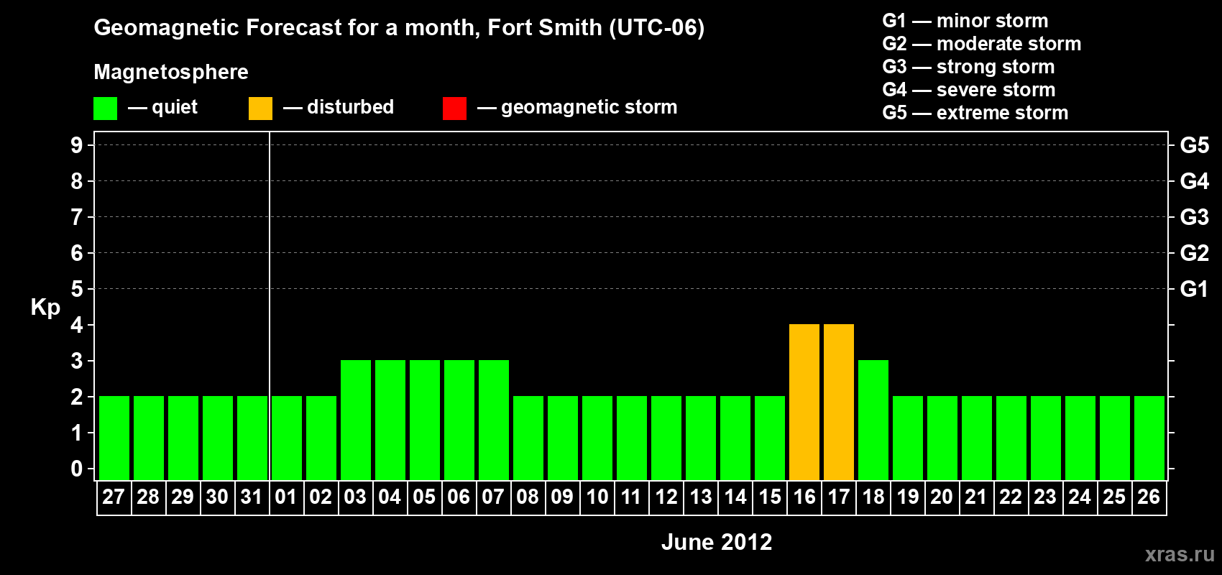The image size is (1222, 575).
Task: Click the June 2012 month label
Action: pyautogui.click(x=717, y=542)
